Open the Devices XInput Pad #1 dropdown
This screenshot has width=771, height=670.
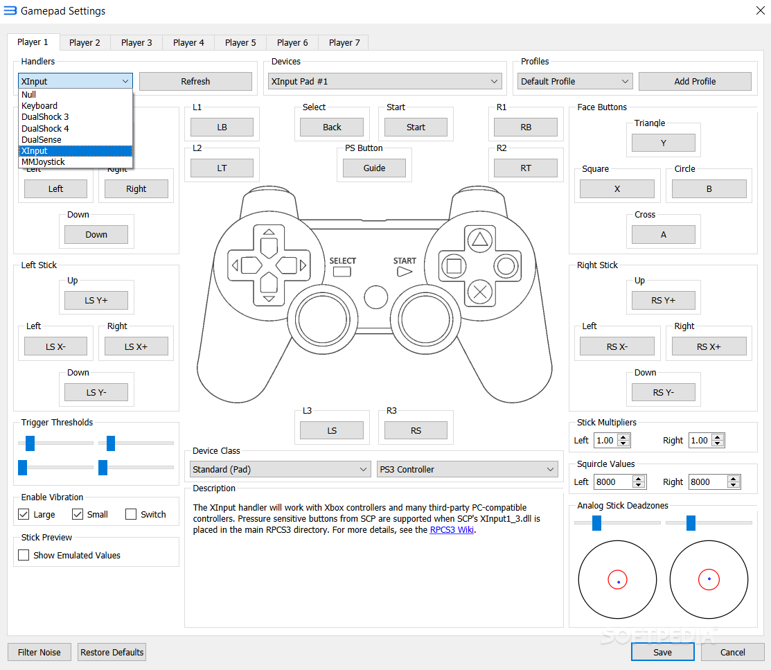[x=384, y=81]
